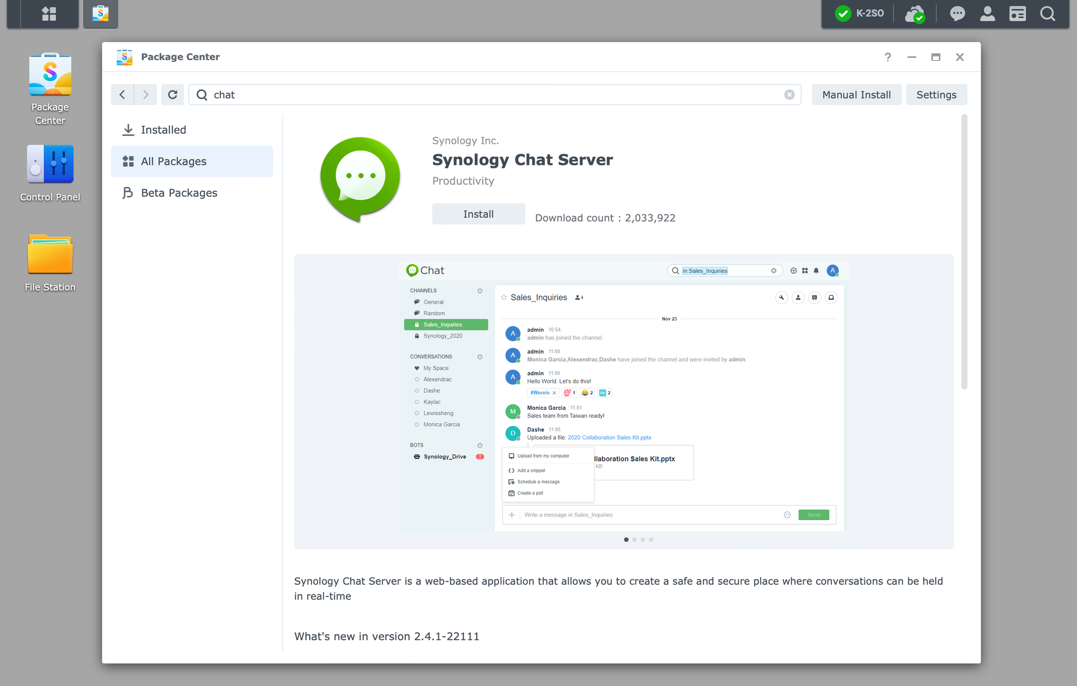Viewport: 1077px width, 686px height.
Task: Click the search clear icon in Package Center
Action: (x=791, y=94)
